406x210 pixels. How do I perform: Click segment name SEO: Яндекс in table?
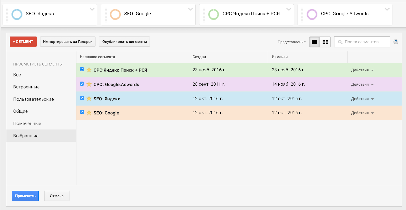[107, 99]
